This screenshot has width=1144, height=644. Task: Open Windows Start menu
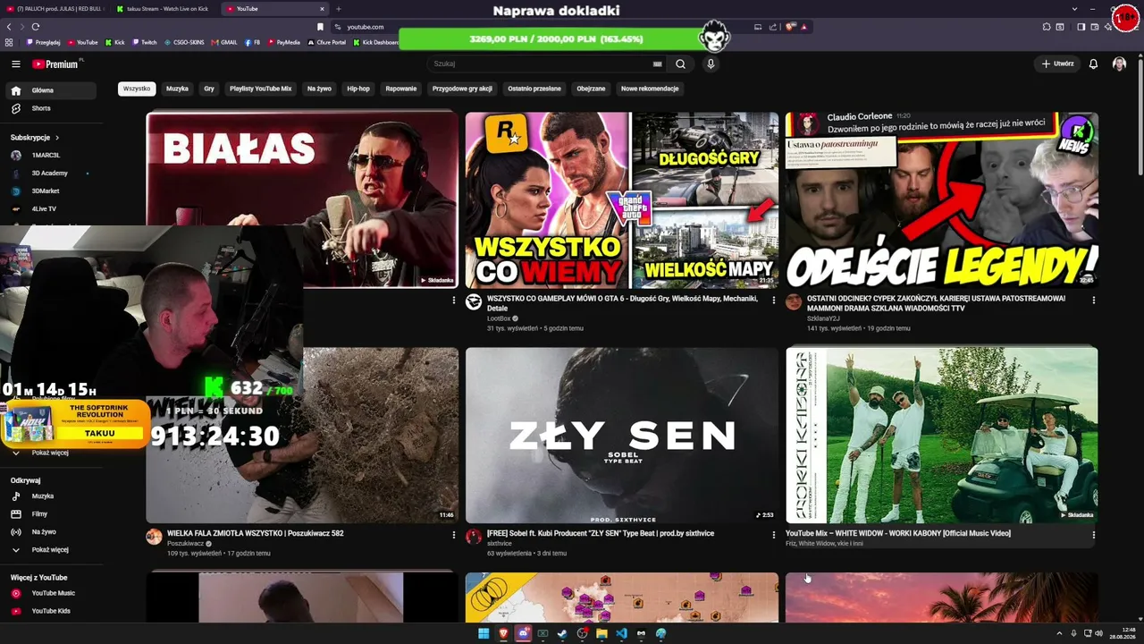tap(484, 633)
